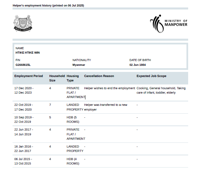
Task: Click the nationality value Myanmar
Action: [x=79, y=65]
